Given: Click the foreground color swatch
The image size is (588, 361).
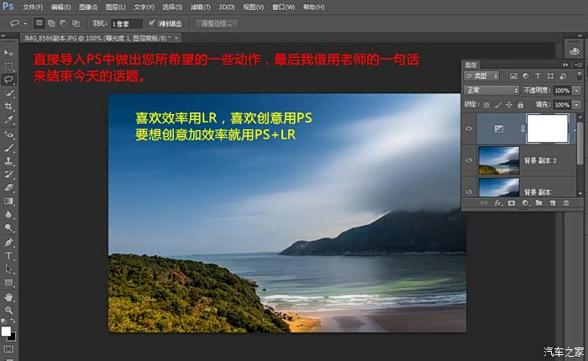Looking at the screenshot, I should click(x=6, y=332).
